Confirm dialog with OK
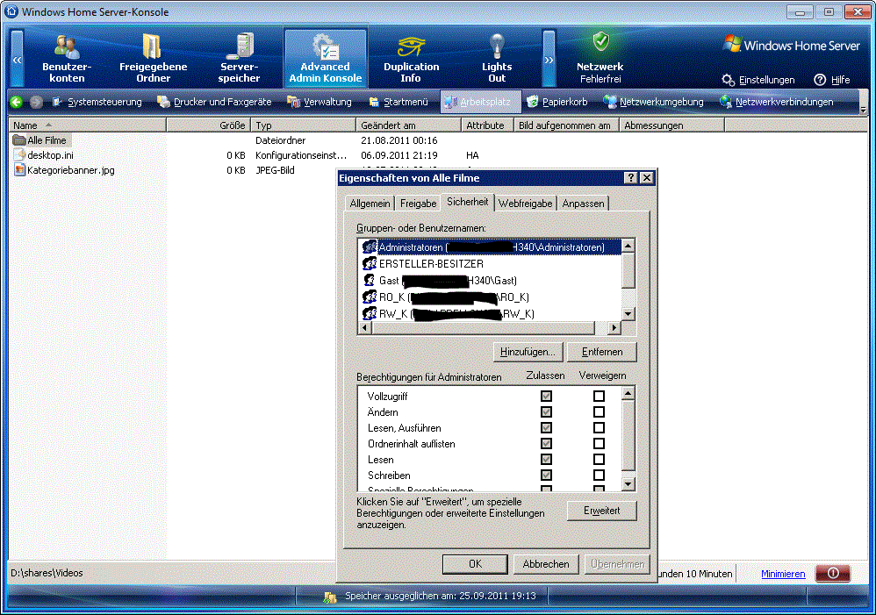 point(475,564)
